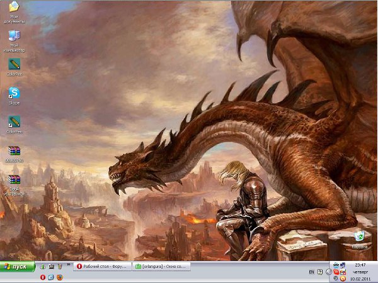Screen dimensions: 378x283
Task: Open the EN language indicator menu
Action: tap(311, 272)
